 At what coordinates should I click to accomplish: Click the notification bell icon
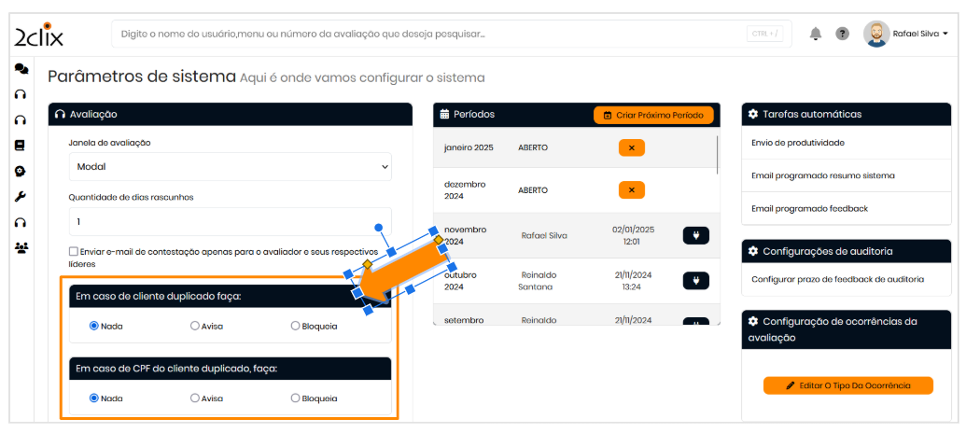click(816, 35)
